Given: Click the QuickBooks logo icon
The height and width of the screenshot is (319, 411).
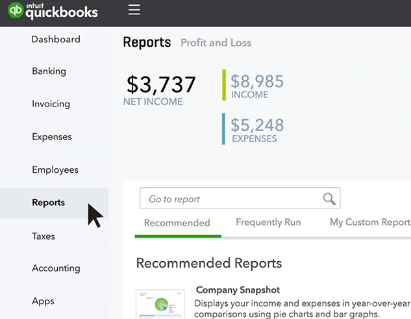Looking at the screenshot, I should (x=16, y=10).
